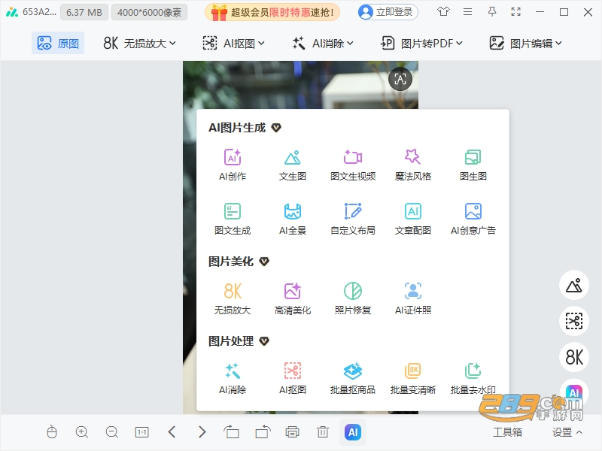Image resolution: width=602 pixels, height=451 pixels.
Task: Click the floating 8K round button
Action: (574, 357)
